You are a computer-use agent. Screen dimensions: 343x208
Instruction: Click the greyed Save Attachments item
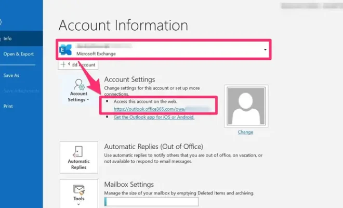(21, 90)
